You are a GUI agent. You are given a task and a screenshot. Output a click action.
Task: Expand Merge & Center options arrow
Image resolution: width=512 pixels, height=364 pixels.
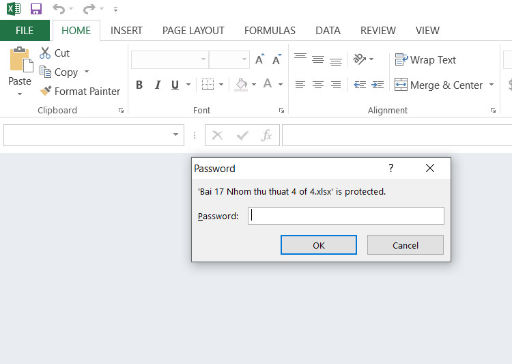click(x=492, y=85)
